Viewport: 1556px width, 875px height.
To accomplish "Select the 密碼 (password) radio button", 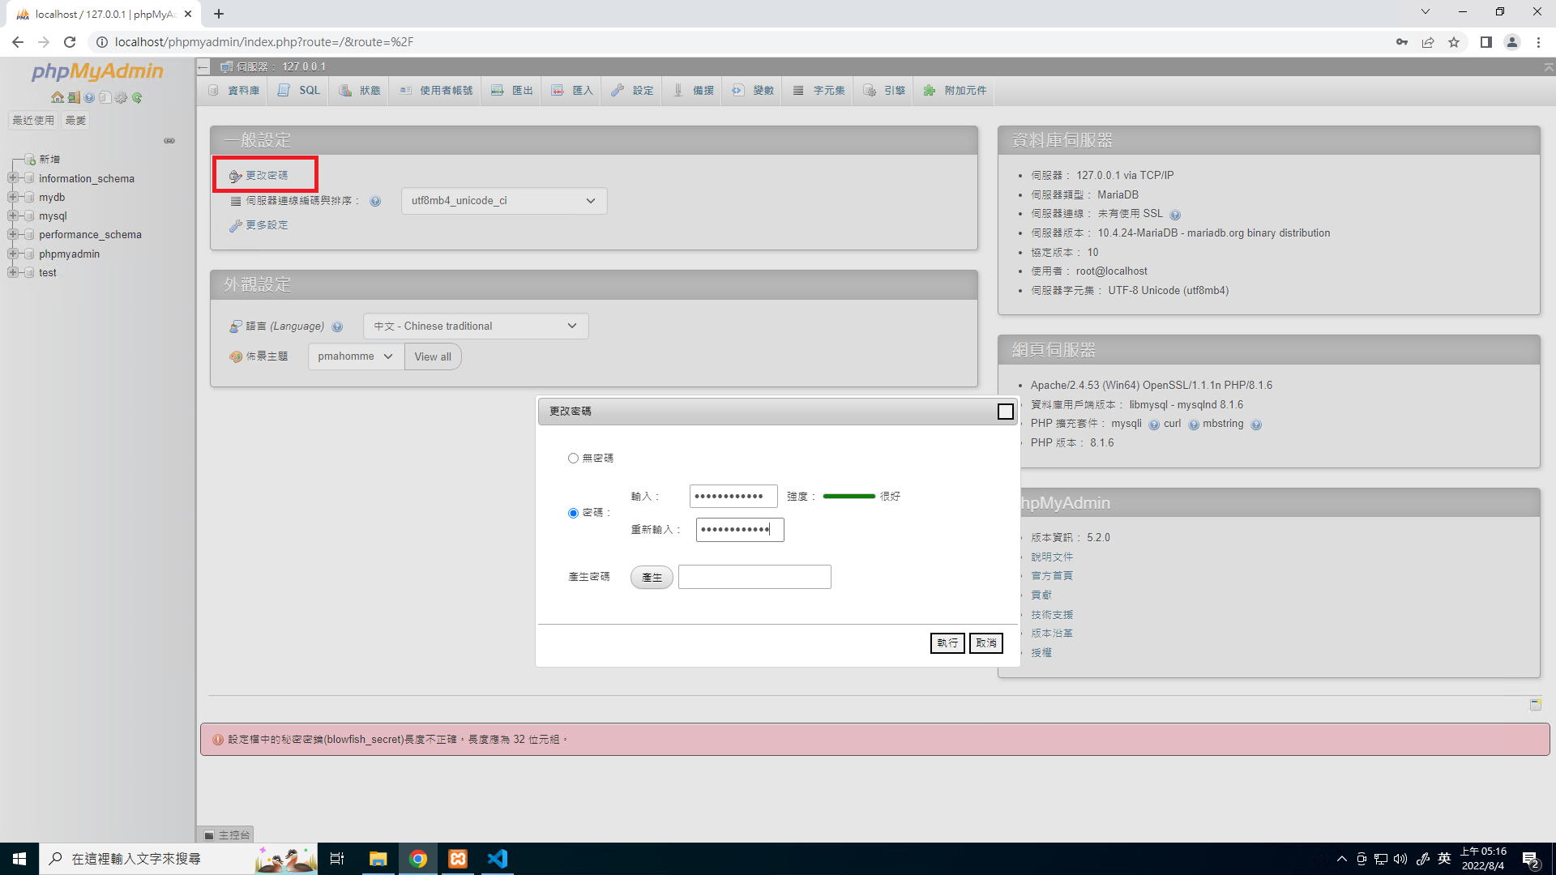I will 573,513.
